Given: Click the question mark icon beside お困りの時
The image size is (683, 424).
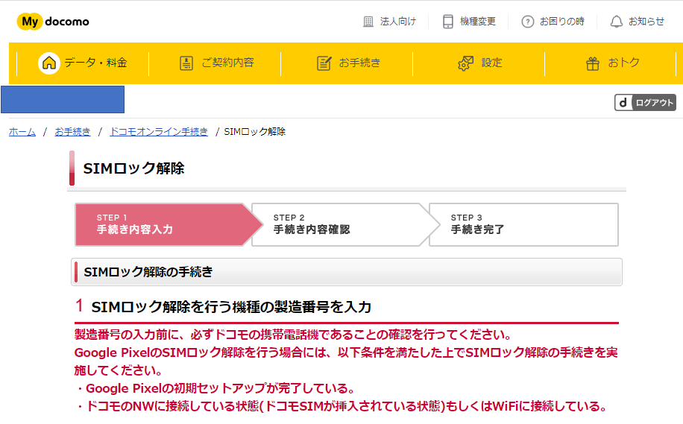Looking at the screenshot, I should [527, 22].
